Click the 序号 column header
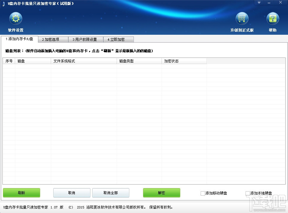 click(x=9, y=61)
